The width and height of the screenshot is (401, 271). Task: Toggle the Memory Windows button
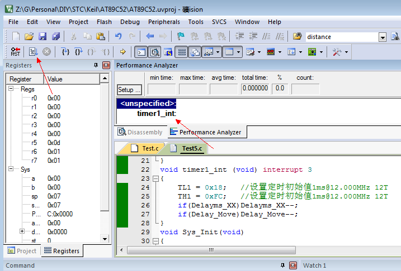(x=229, y=52)
